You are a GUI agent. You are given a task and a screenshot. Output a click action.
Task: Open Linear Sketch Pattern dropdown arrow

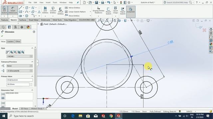click(90, 12)
